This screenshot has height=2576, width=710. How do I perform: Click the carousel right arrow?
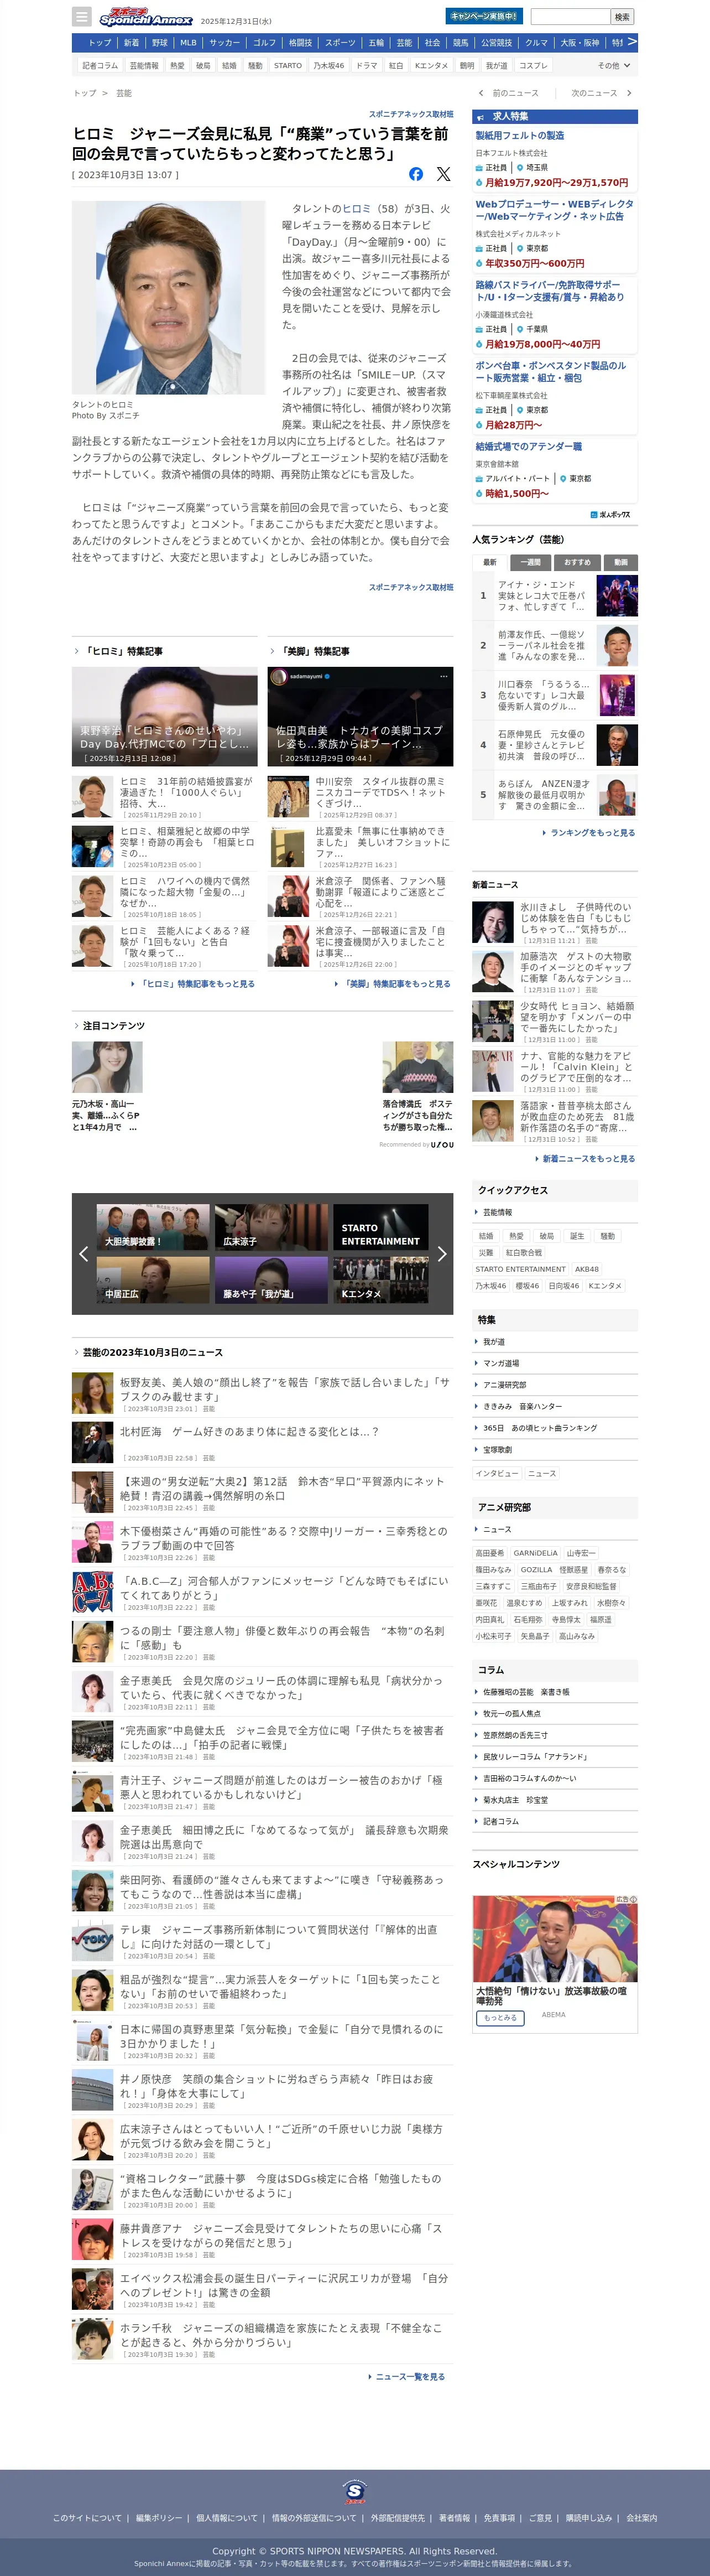point(441,1253)
